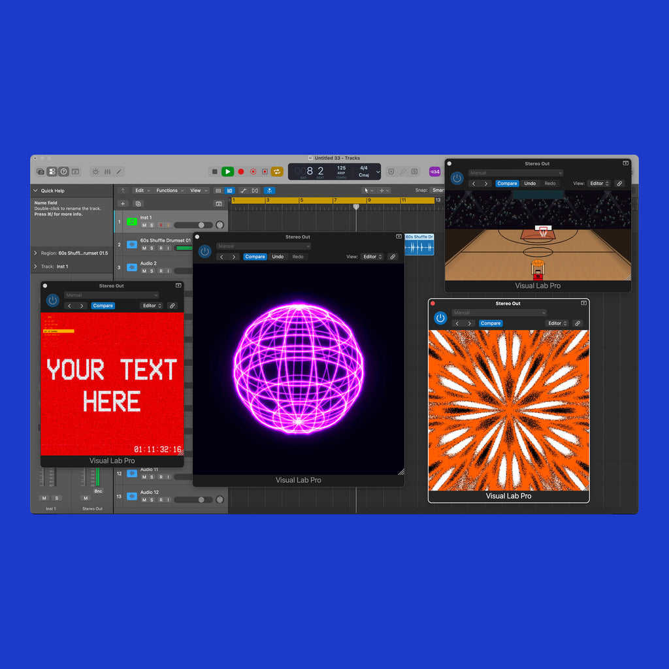Click the Inst 1 track pan knob

tap(220, 225)
